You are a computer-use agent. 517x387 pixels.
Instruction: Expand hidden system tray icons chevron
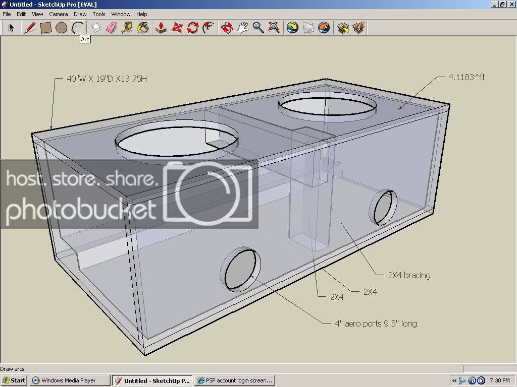(454, 380)
